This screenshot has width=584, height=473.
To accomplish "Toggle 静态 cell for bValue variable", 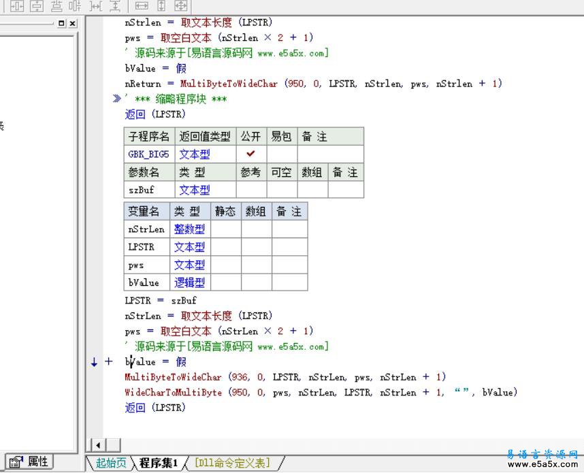I will click(x=226, y=282).
